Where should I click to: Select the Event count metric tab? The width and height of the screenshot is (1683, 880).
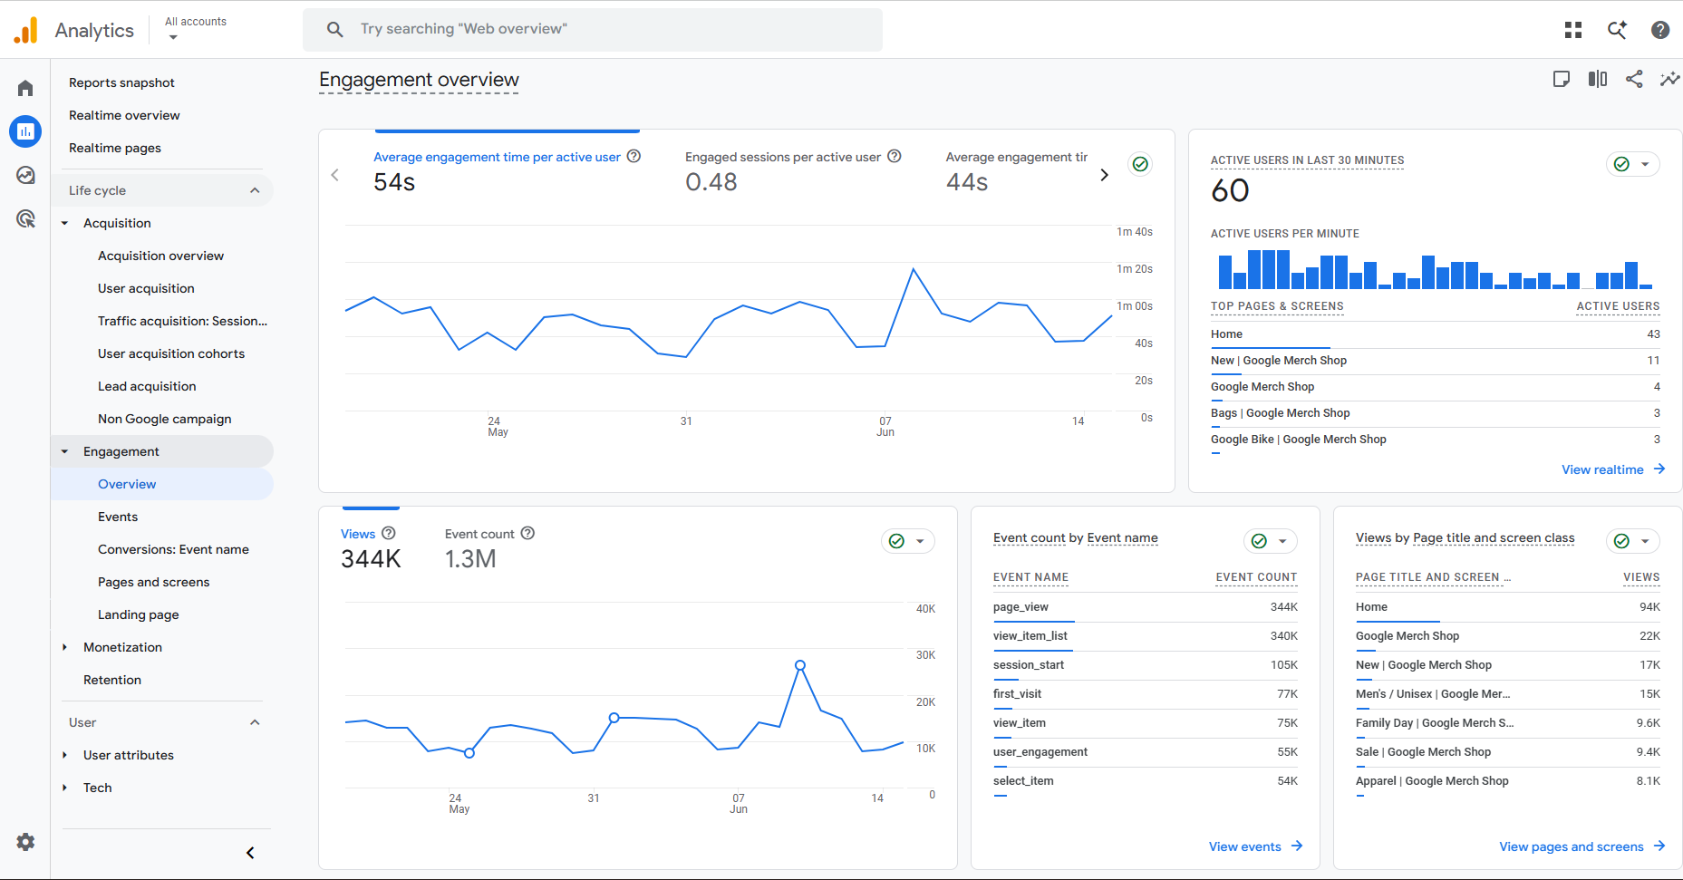tap(489, 548)
